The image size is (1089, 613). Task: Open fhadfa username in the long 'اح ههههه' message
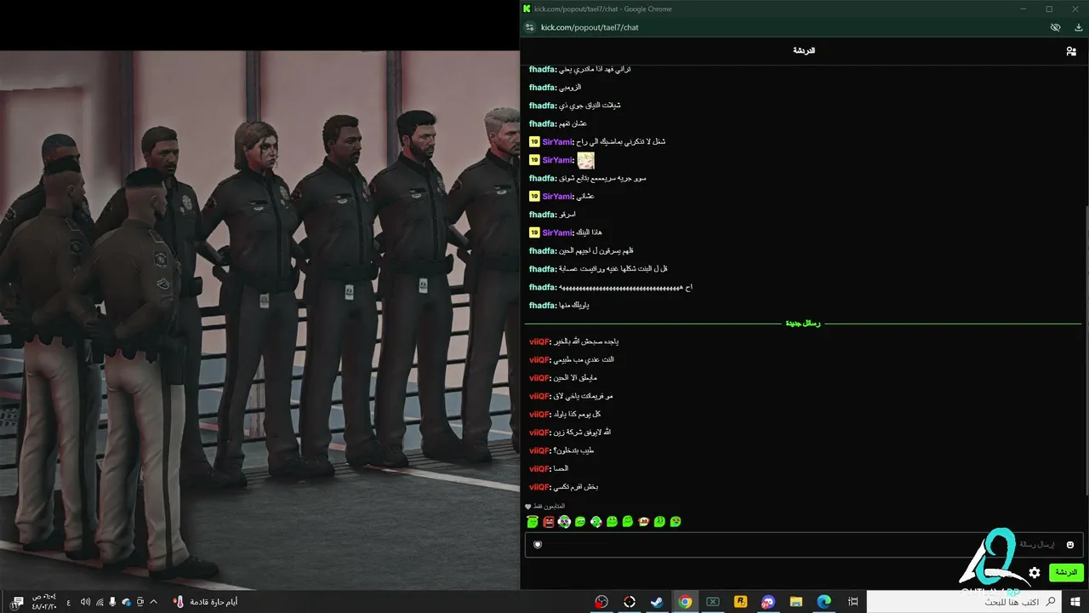click(x=543, y=287)
